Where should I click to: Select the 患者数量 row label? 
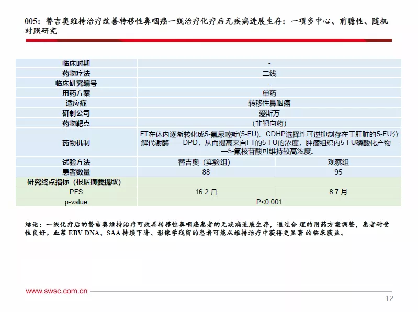point(76,172)
